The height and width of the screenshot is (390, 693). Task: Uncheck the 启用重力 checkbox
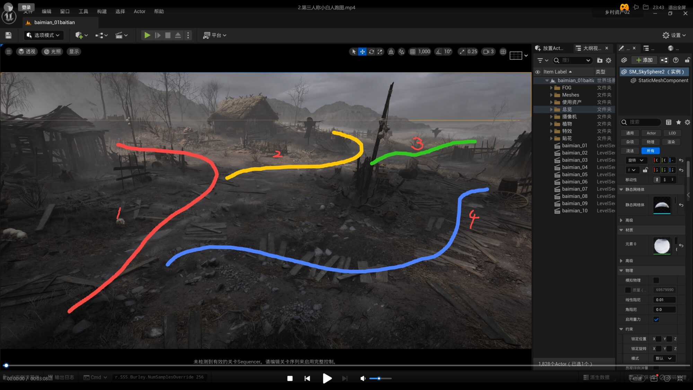click(x=656, y=319)
